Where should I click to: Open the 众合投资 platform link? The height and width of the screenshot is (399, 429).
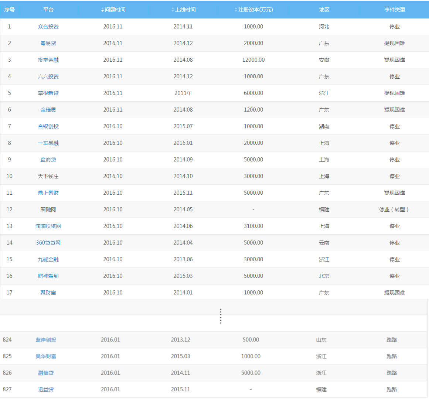(x=48, y=27)
